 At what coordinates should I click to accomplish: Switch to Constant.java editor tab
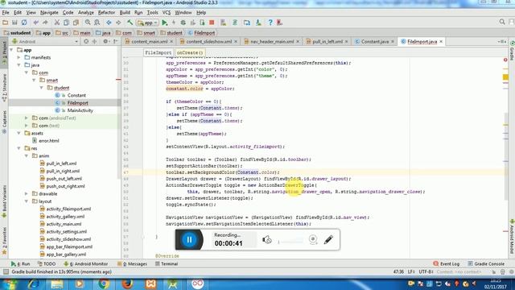tap(375, 42)
